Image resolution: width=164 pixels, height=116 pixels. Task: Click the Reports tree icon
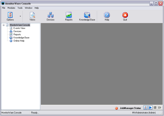tap(11, 35)
